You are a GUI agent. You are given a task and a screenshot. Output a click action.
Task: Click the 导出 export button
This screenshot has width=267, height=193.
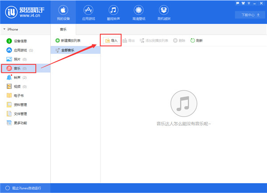129,40
